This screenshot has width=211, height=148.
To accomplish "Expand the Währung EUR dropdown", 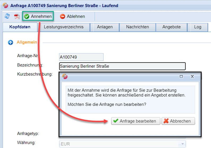I will pos(182,144).
